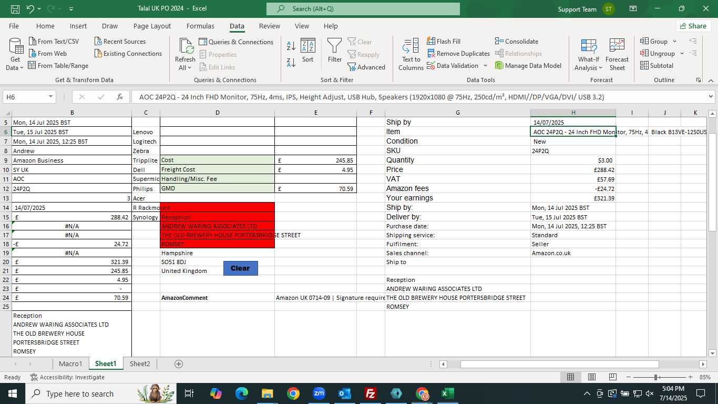Viewport: 718px width, 404px height.
Task: Open the Page Layout tab
Action: pos(152,26)
